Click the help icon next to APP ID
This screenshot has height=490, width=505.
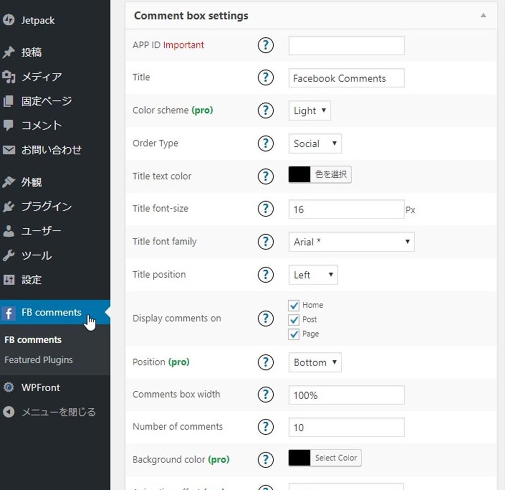tap(265, 45)
